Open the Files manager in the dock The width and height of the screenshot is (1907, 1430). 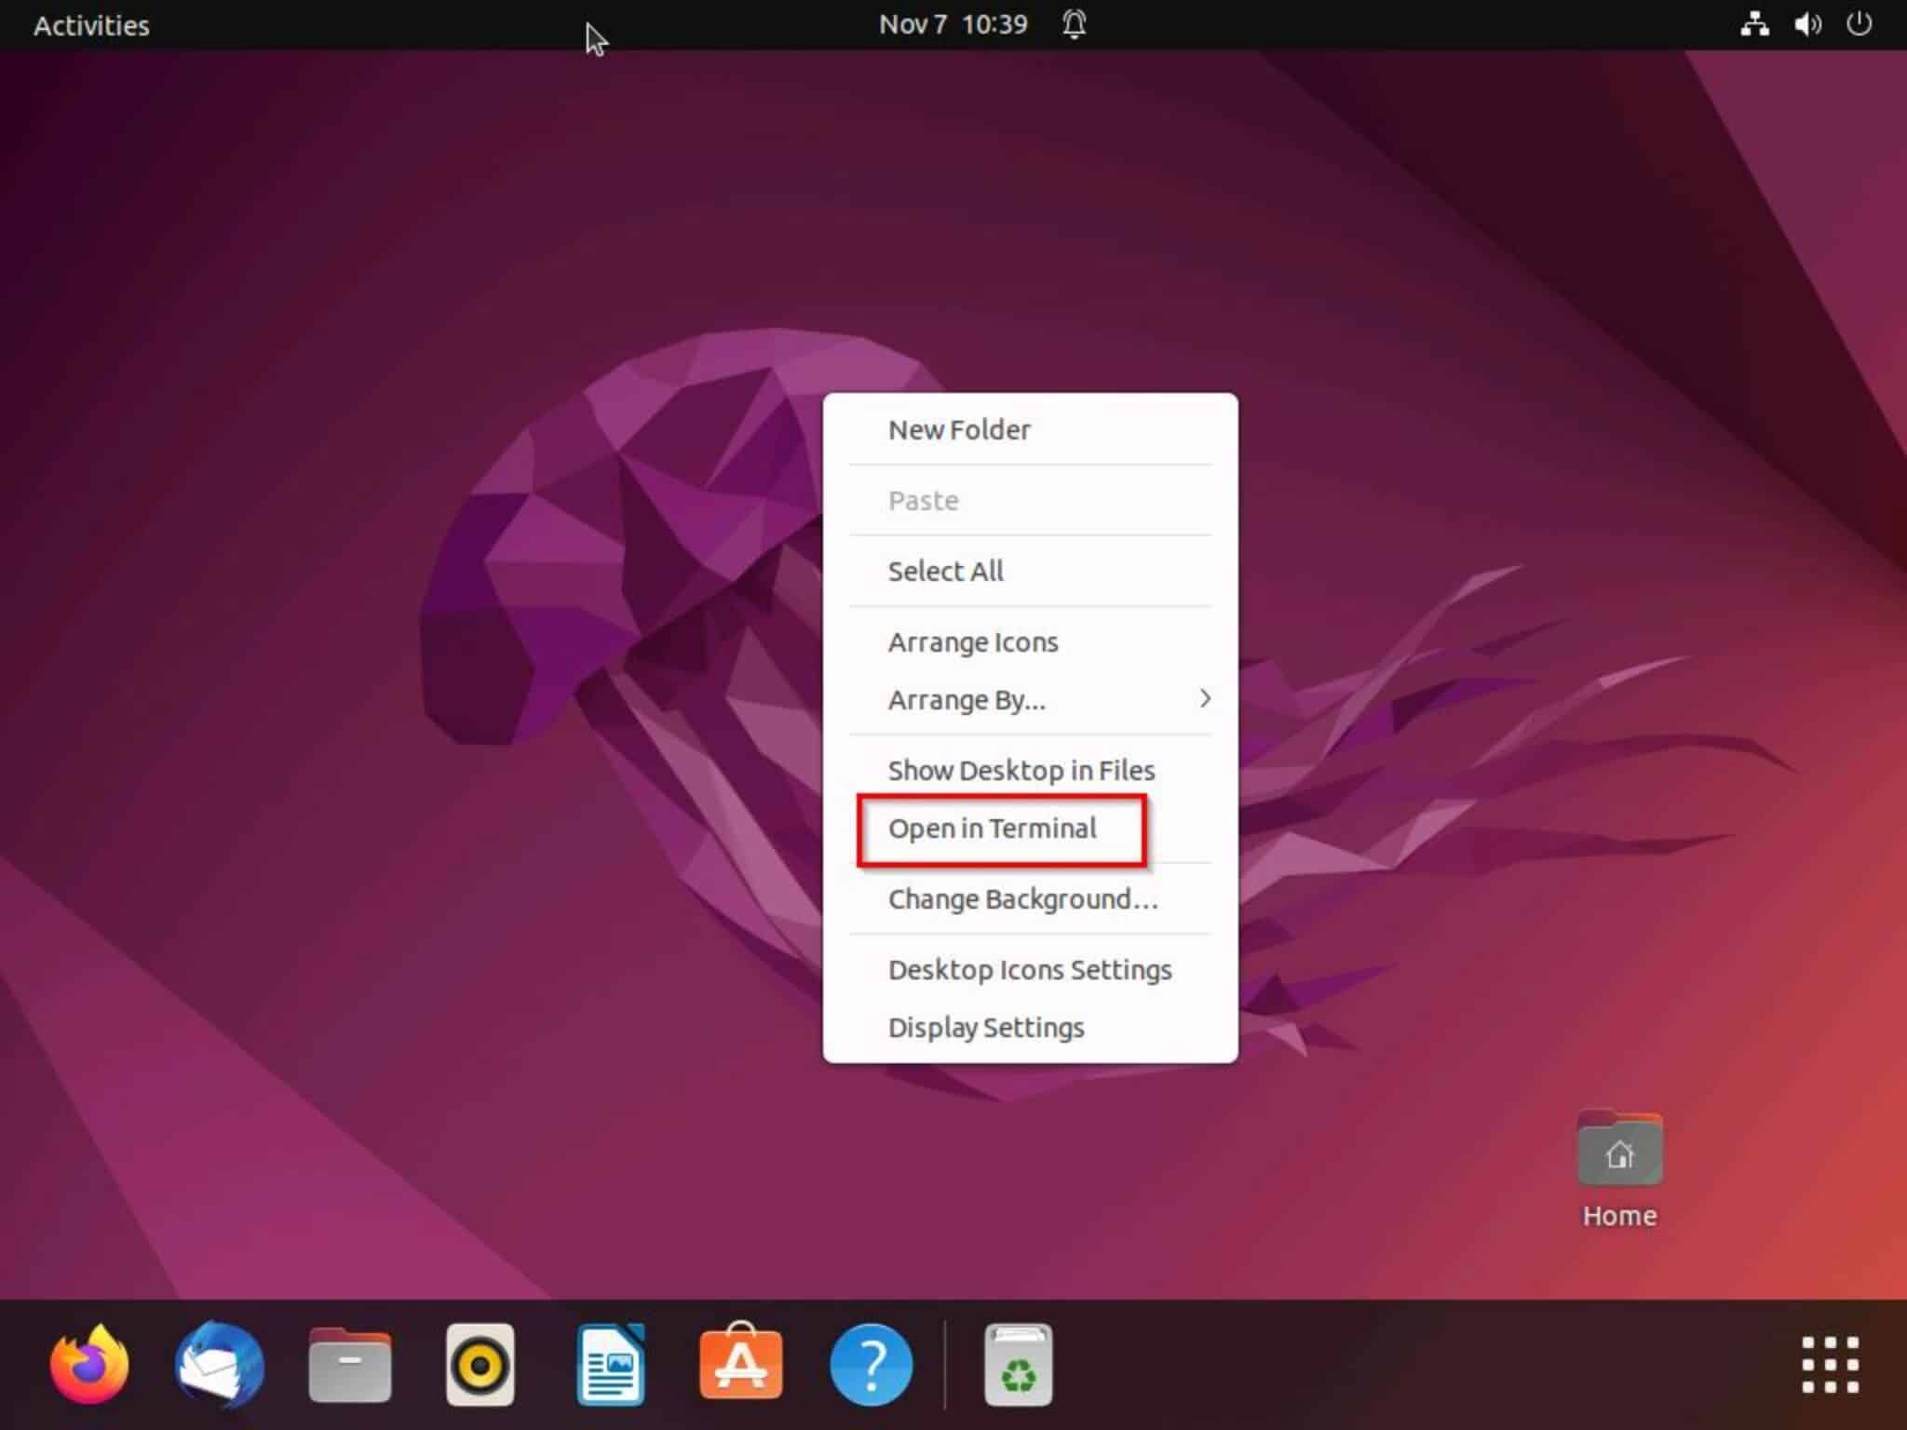tap(350, 1365)
